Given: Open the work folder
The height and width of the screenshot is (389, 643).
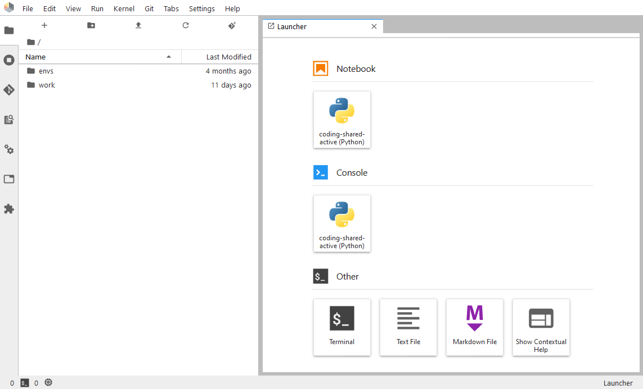Looking at the screenshot, I should coord(47,85).
